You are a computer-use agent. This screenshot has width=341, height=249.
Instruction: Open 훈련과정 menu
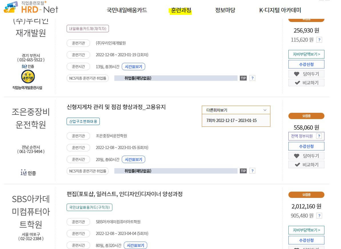181,10
